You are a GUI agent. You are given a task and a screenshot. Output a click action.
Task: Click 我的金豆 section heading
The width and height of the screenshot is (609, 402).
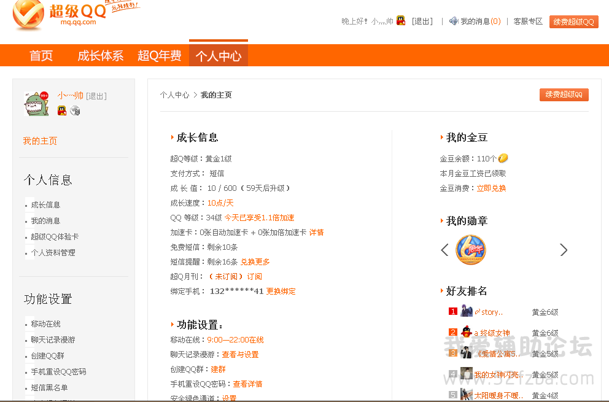point(467,137)
